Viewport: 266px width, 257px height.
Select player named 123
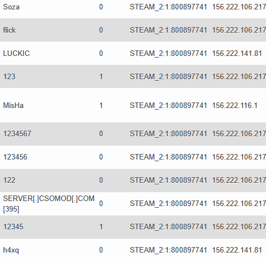9,76
